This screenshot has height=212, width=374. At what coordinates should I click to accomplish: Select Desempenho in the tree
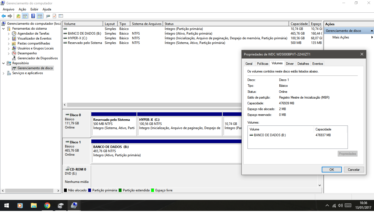(x=27, y=53)
